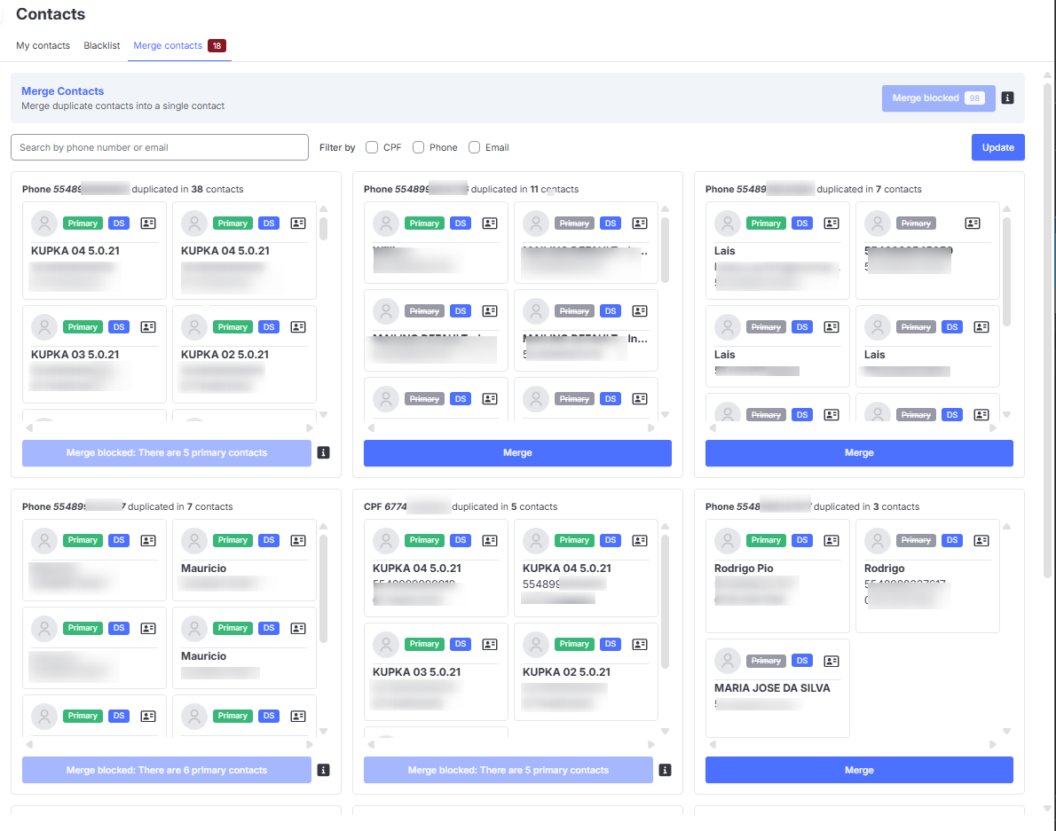The width and height of the screenshot is (1056, 831).
Task: Open card icon on Lais with green Primary badge
Action: click(831, 223)
